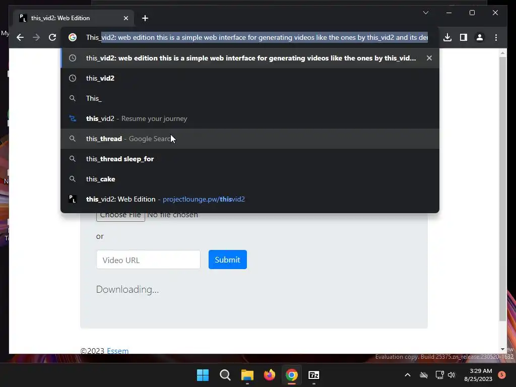Select the 'this_cake' suggestion
This screenshot has width=516, height=387.
250,179
